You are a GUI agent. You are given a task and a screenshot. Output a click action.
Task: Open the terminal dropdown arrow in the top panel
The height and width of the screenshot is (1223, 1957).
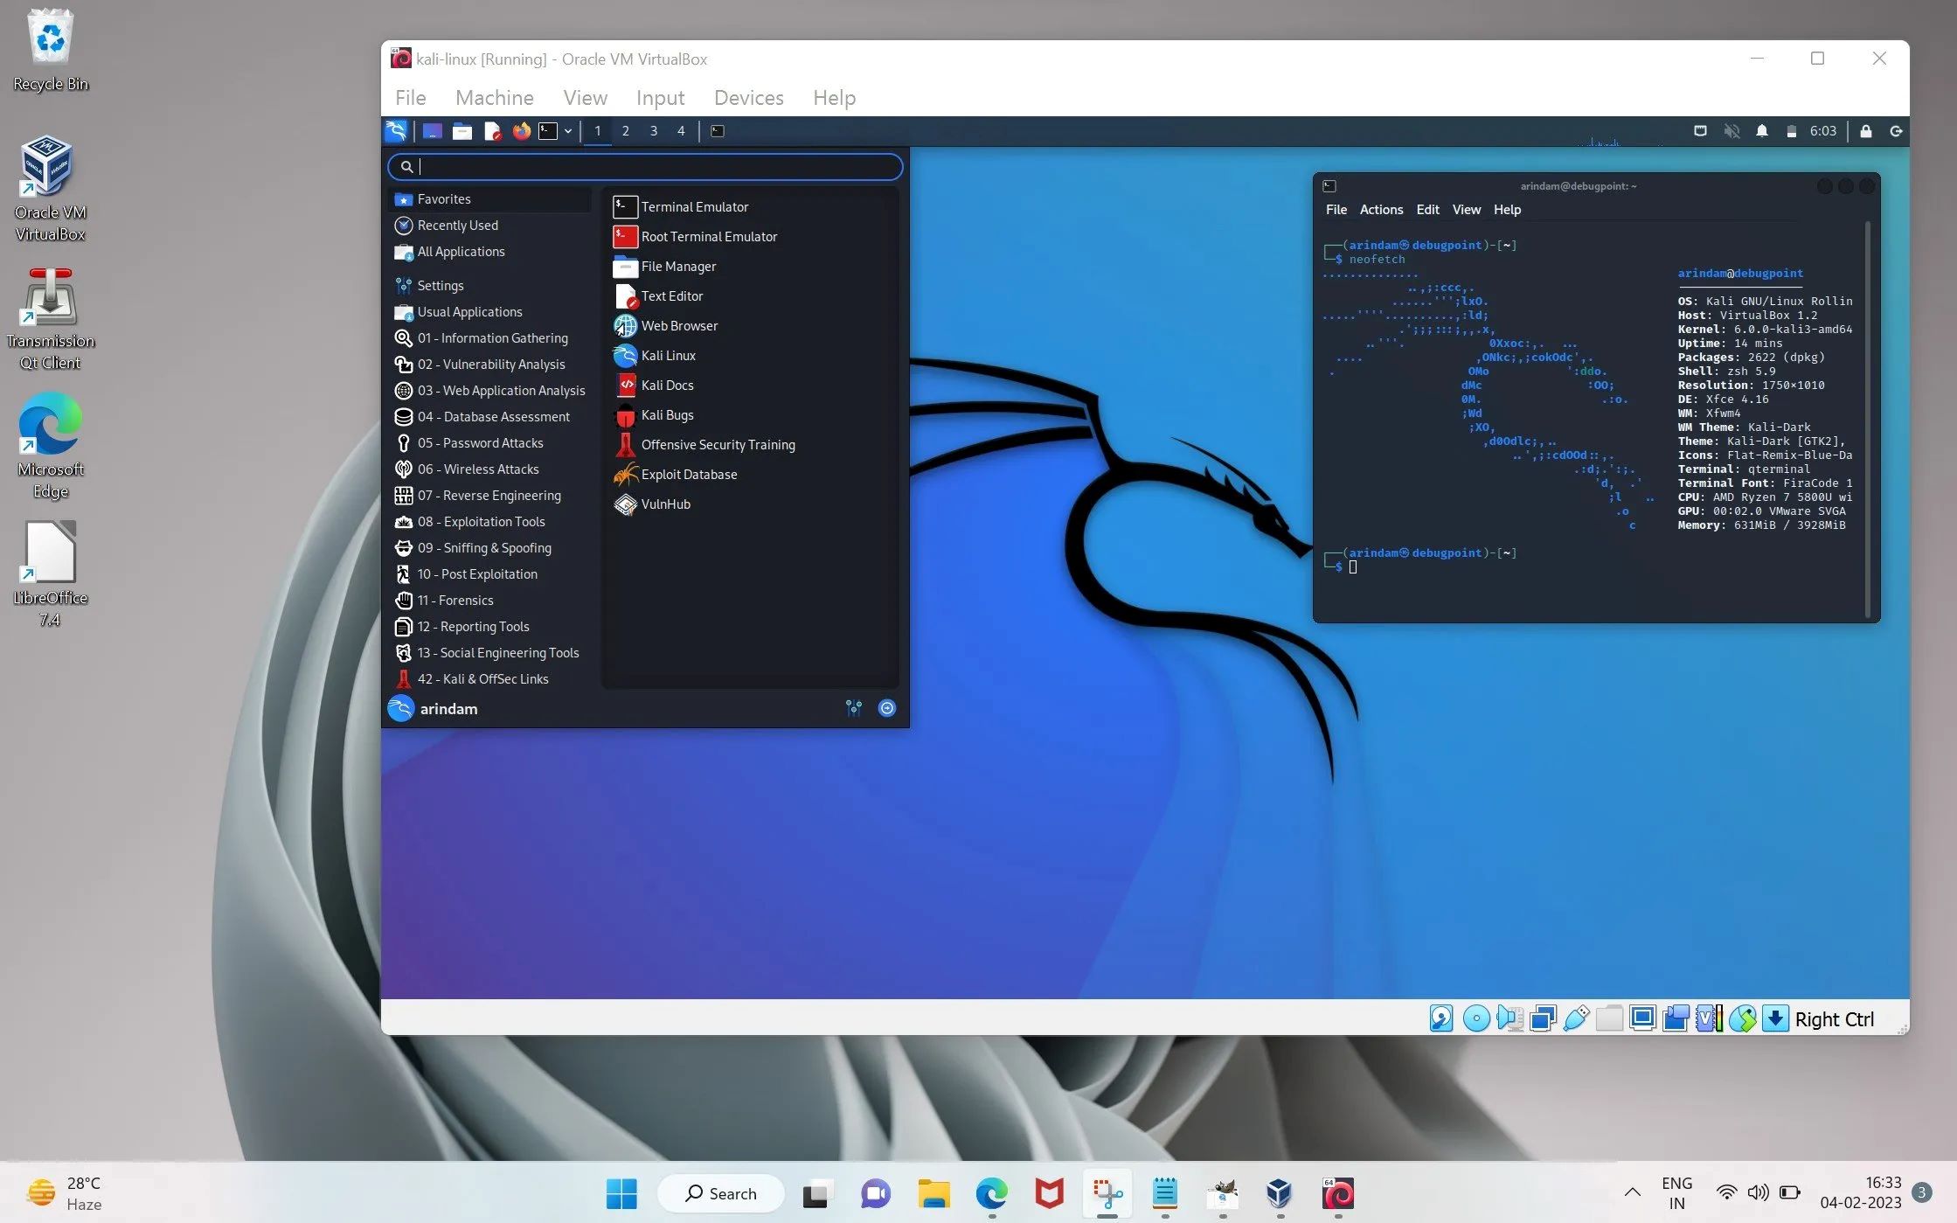568,130
